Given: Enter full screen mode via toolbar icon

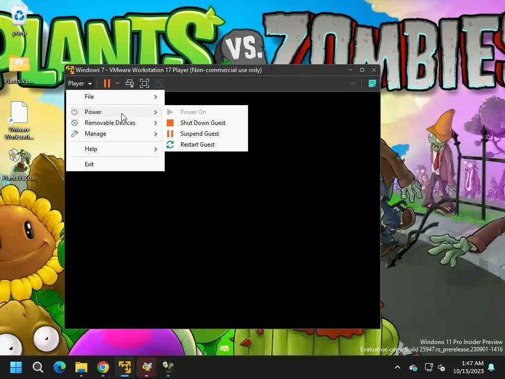Looking at the screenshot, I should pyautogui.click(x=144, y=83).
